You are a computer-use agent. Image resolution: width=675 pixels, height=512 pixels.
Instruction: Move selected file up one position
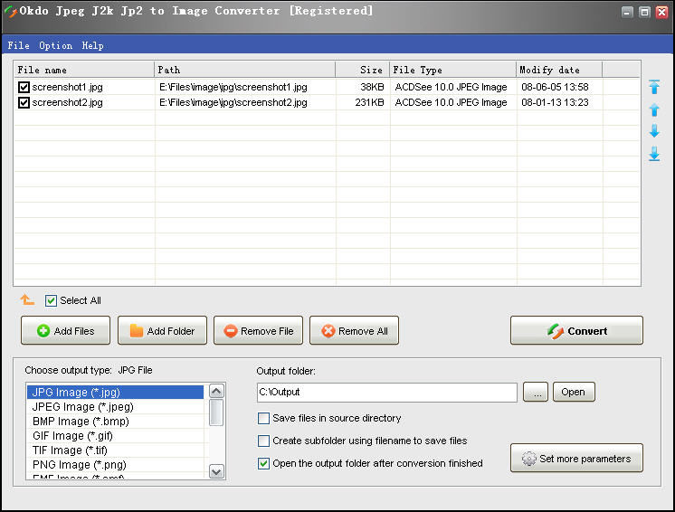pyautogui.click(x=654, y=109)
